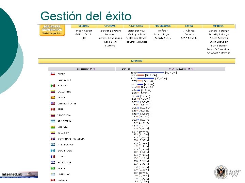Open the PROVENANCE menu heading

pos(163,26)
